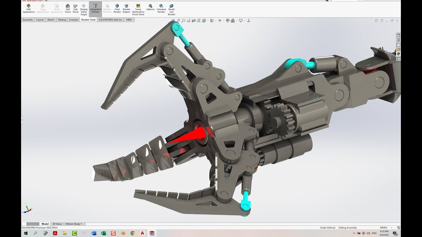Switch to Model bottom tab
The image size is (422, 237).
(x=45, y=224)
